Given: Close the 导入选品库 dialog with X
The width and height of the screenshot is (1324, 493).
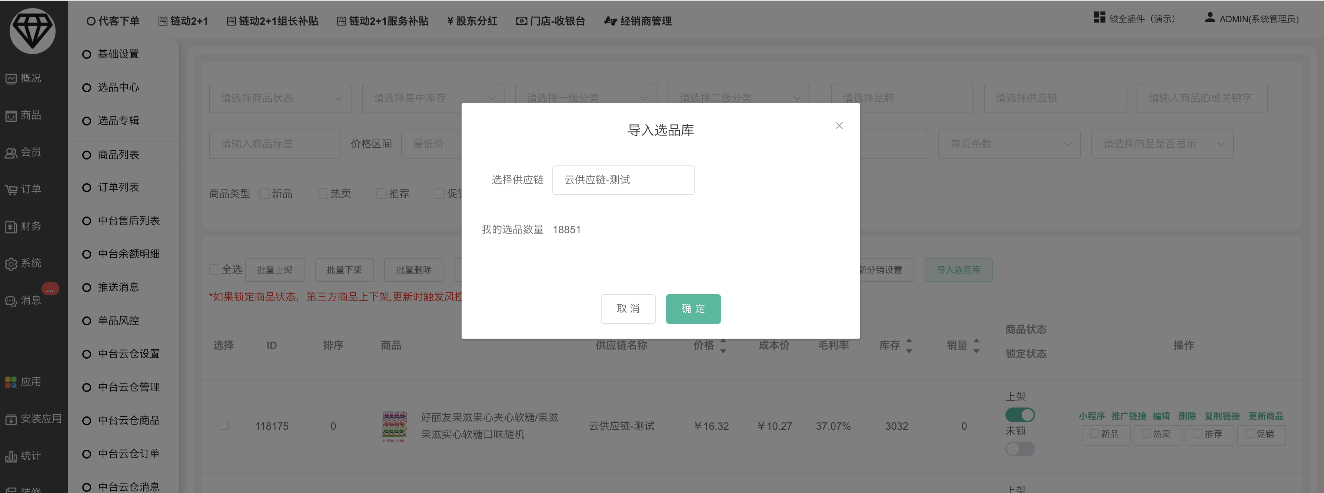Looking at the screenshot, I should [x=839, y=126].
